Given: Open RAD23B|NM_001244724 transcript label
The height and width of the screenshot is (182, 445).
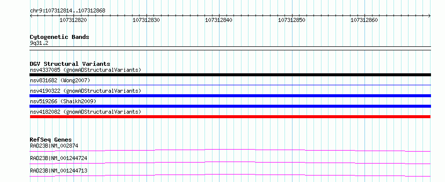Looking at the screenshot, I should pyautogui.click(x=58, y=158).
